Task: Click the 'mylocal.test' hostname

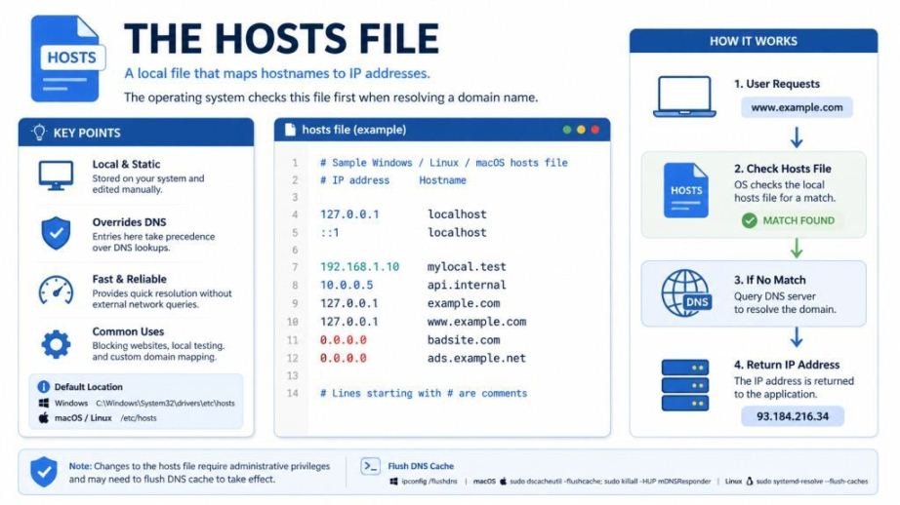Action: 467,267
